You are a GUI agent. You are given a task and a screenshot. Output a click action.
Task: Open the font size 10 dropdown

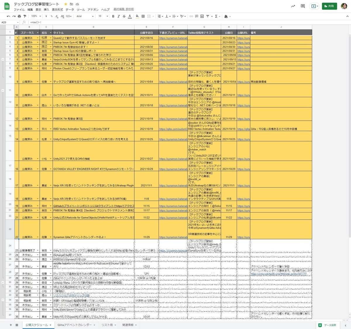pos(103,16)
